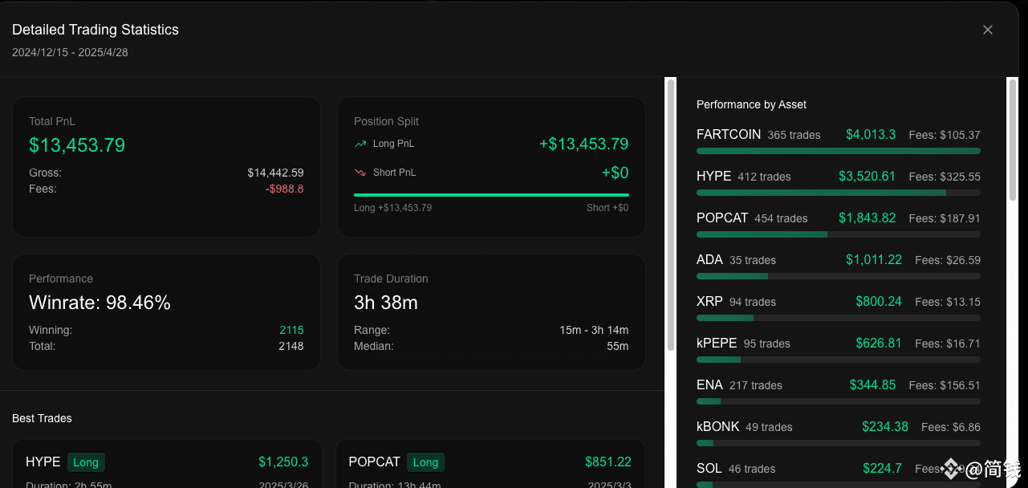Image resolution: width=1028 pixels, height=488 pixels.
Task: Click the XRP performance bar
Action: pyautogui.click(x=839, y=318)
